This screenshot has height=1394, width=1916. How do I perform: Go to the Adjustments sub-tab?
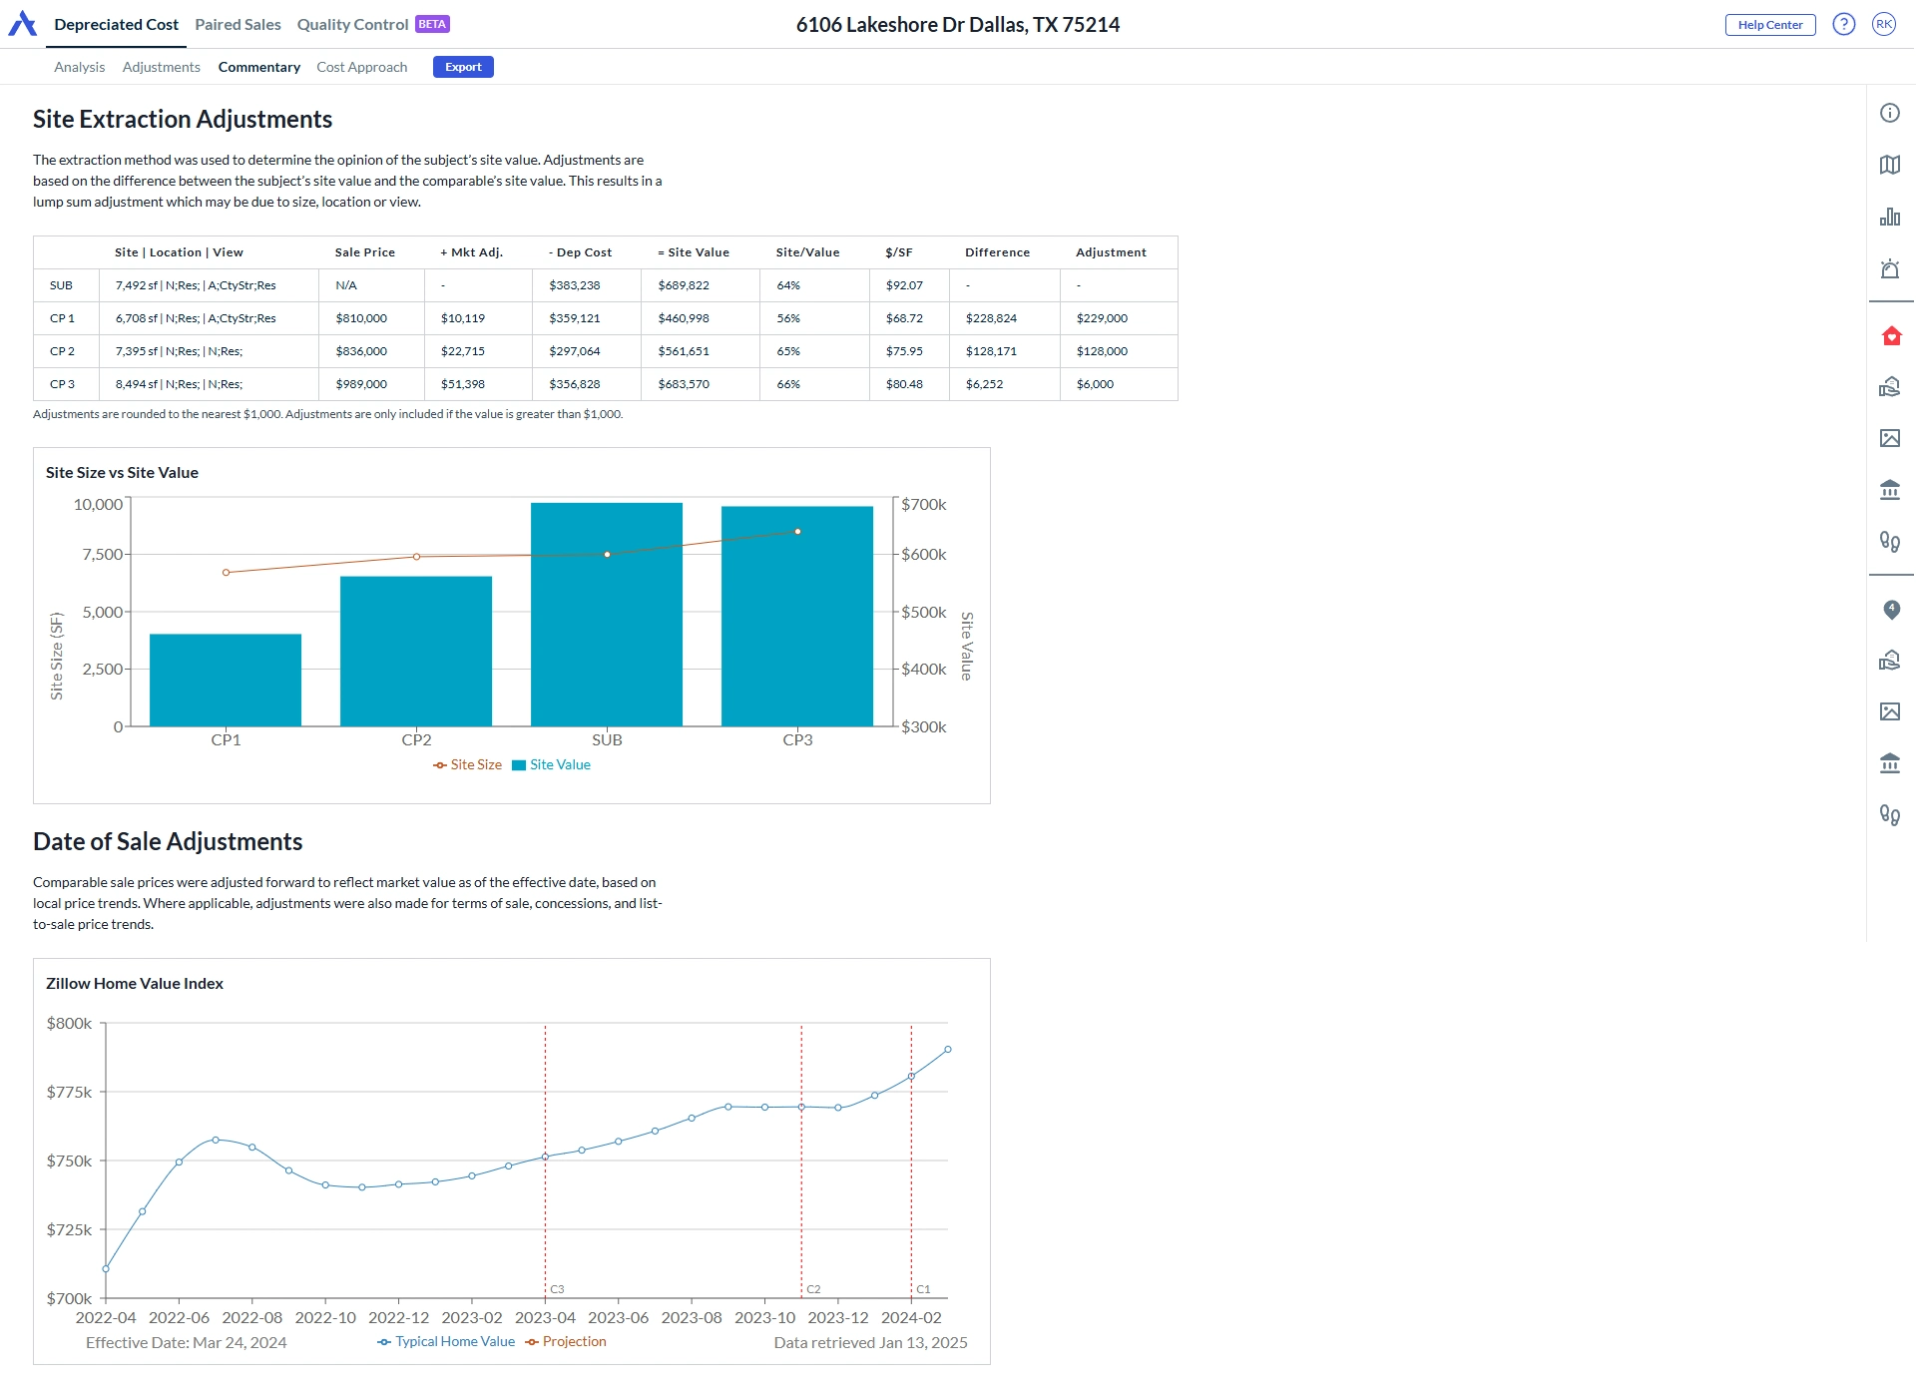pos(161,67)
